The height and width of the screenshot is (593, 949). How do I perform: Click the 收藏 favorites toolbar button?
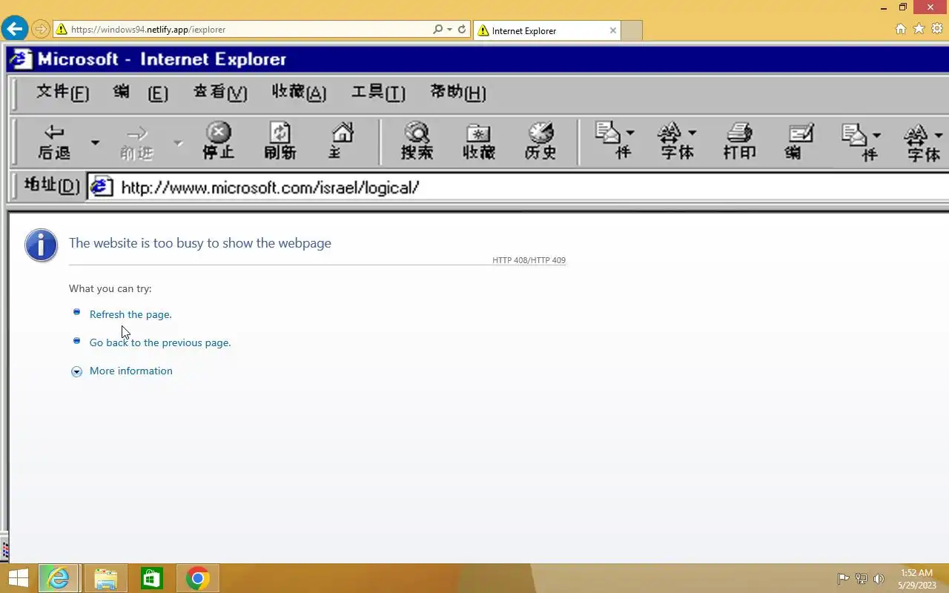click(479, 142)
